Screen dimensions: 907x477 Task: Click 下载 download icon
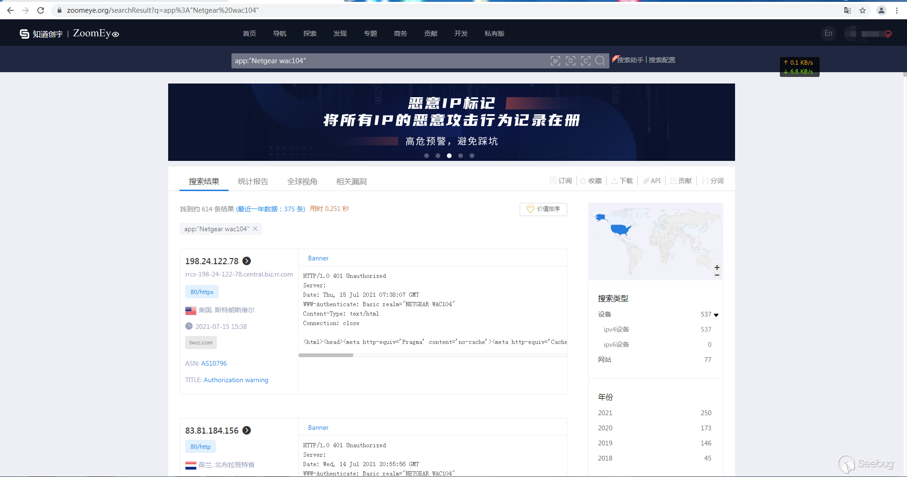(615, 181)
